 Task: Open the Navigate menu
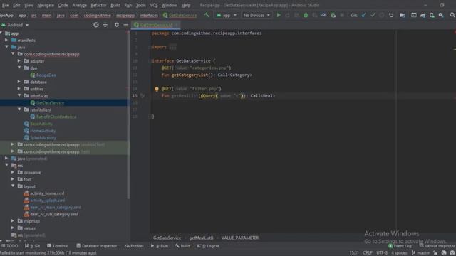coord(46,5)
